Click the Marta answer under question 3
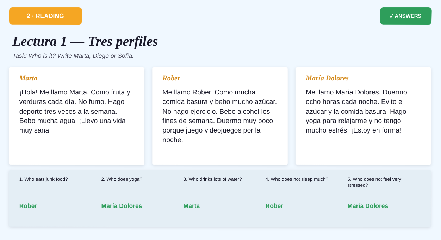441x240 pixels. click(192, 206)
